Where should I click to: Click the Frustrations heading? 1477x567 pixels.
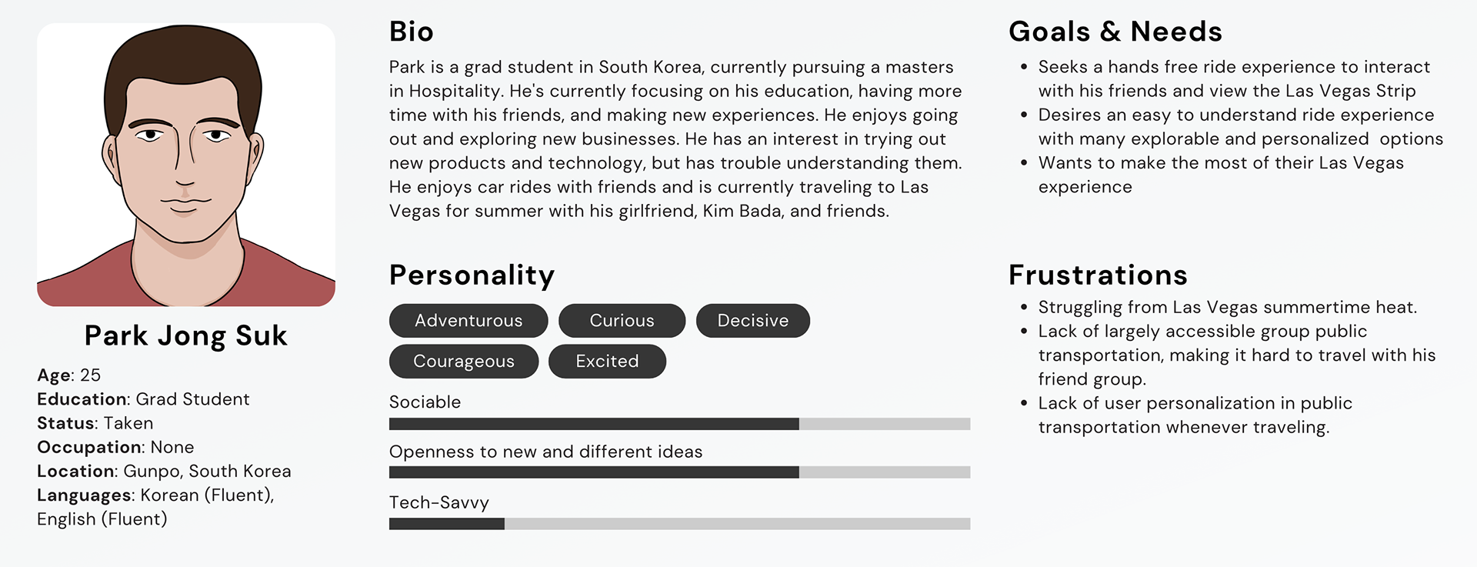pos(1098,275)
